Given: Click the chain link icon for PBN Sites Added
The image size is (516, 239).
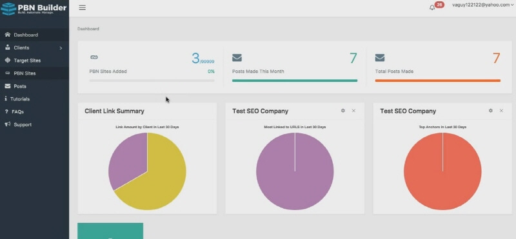Looking at the screenshot, I should click(94, 57).
